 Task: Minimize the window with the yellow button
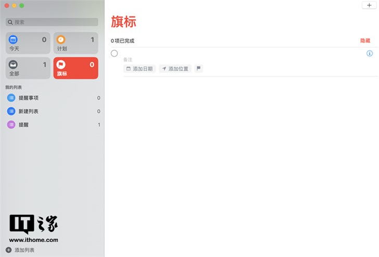14,6
